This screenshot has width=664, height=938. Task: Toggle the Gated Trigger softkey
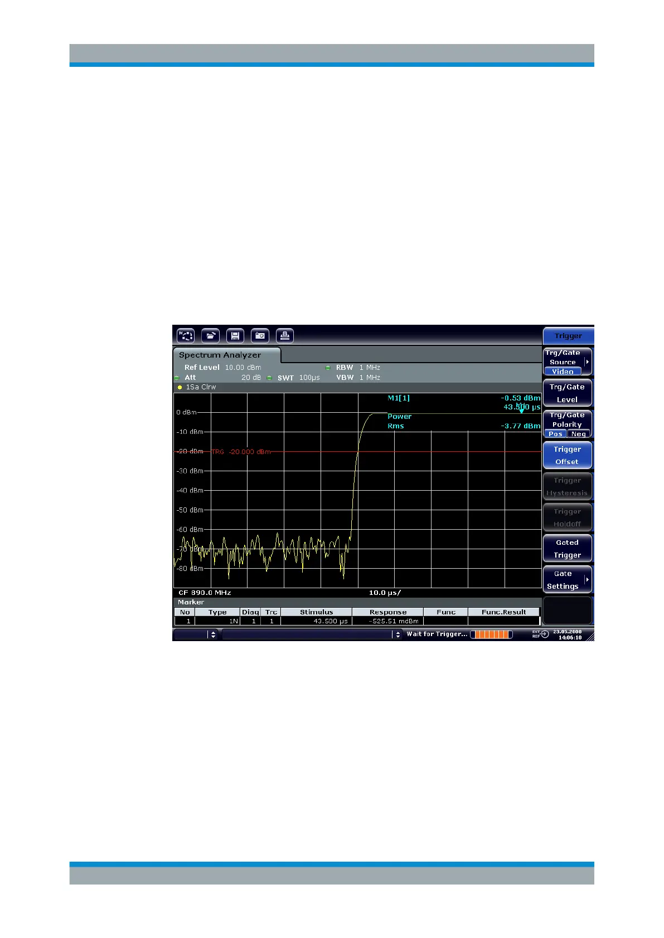(x=568, y=549)
